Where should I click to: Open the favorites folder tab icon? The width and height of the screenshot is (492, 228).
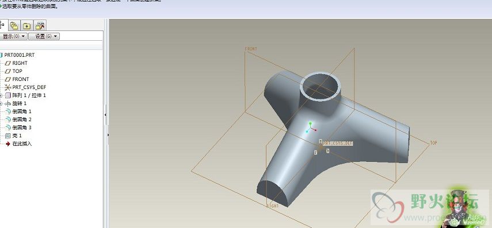click(27, 26)
